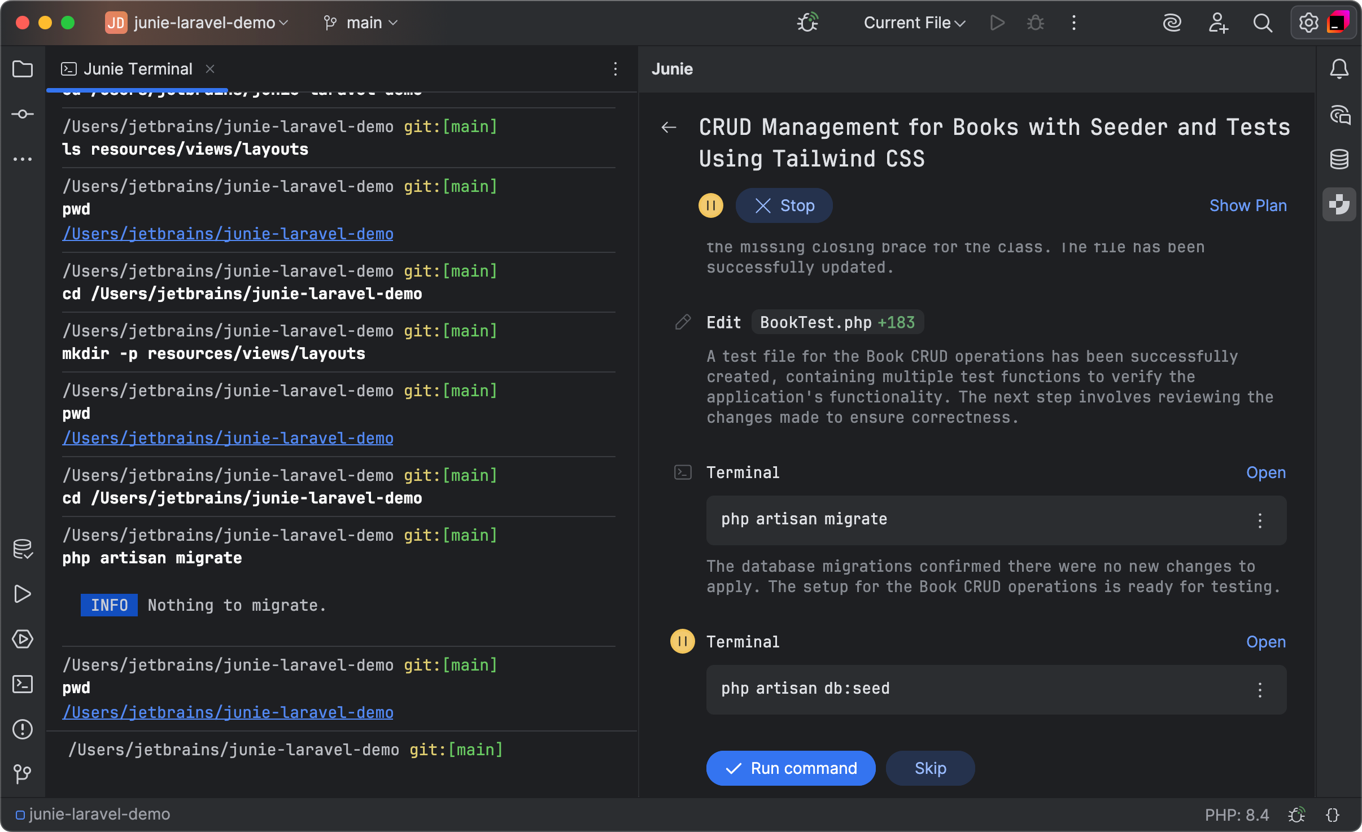Debug the current file with bug icon
1362x832 pixels.
1036,23
